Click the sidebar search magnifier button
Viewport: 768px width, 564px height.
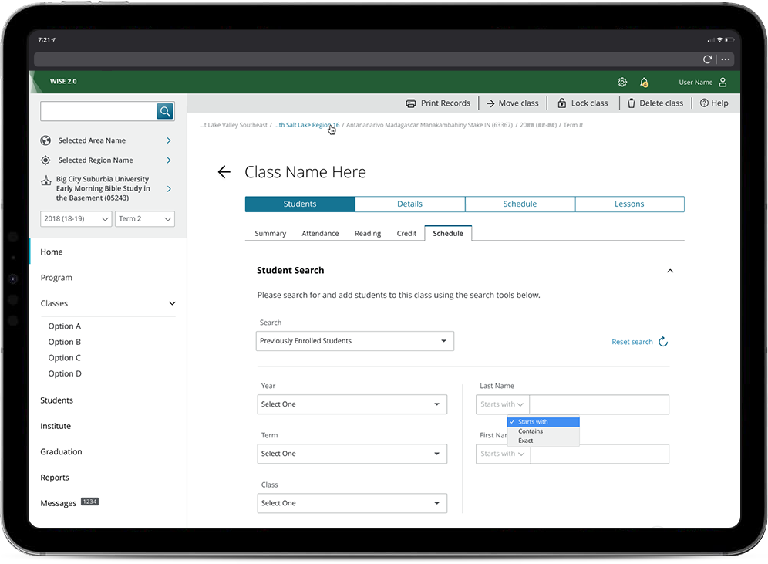165,111
